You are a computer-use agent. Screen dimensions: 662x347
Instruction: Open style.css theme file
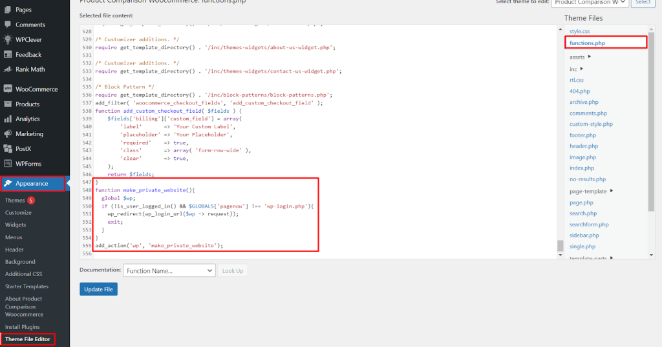[x=579, y=31]
